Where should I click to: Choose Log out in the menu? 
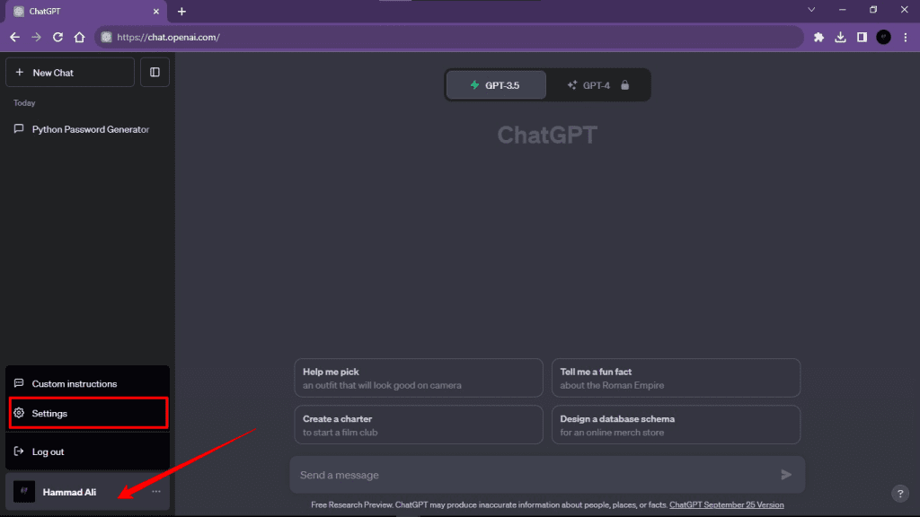[87, 451]
